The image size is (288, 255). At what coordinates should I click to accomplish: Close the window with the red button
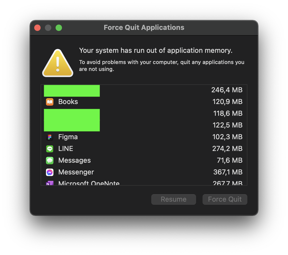[x=37, y=28]
